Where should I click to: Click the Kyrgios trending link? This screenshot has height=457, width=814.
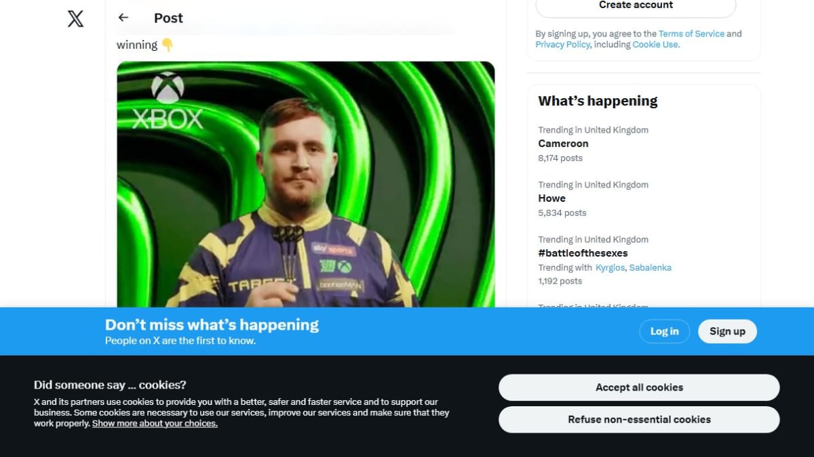click(x=610, y=267)
